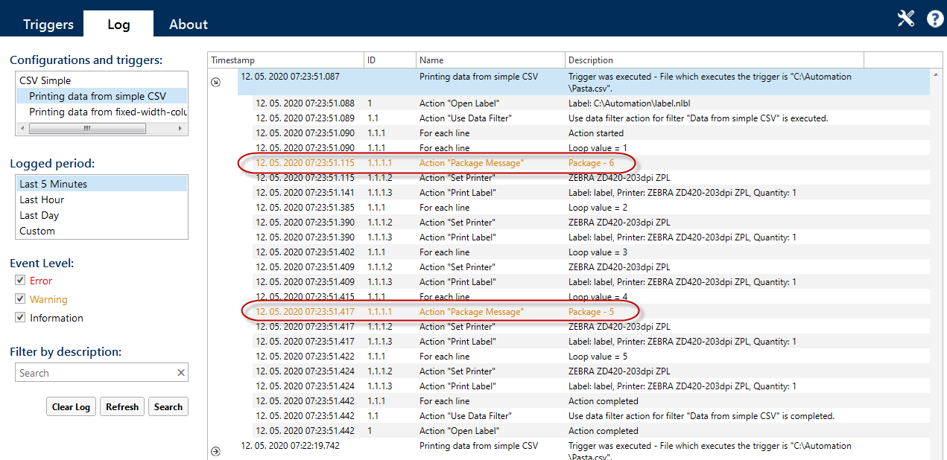This screenshot has height=460, width=947.
Task: Select Last Hour logged period
Action: [42, 199]
